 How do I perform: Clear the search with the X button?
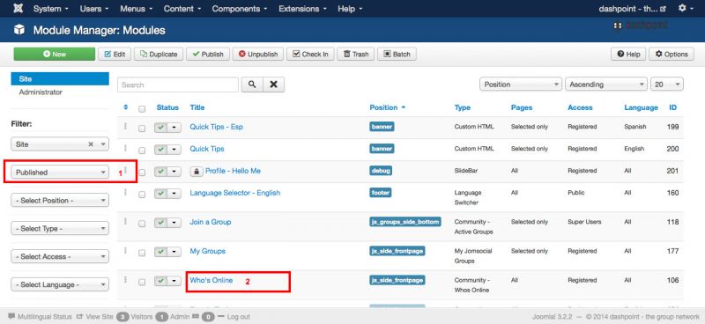coord(273,85)
